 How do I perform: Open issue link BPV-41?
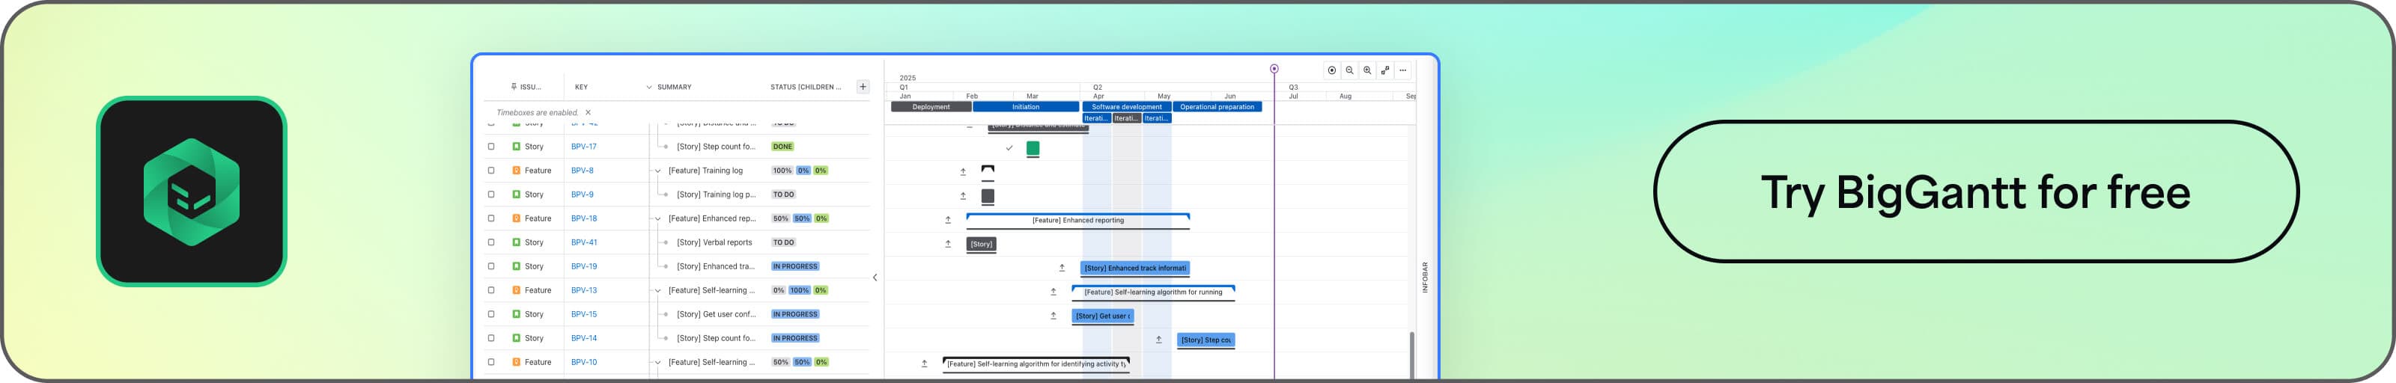point(584,242)
